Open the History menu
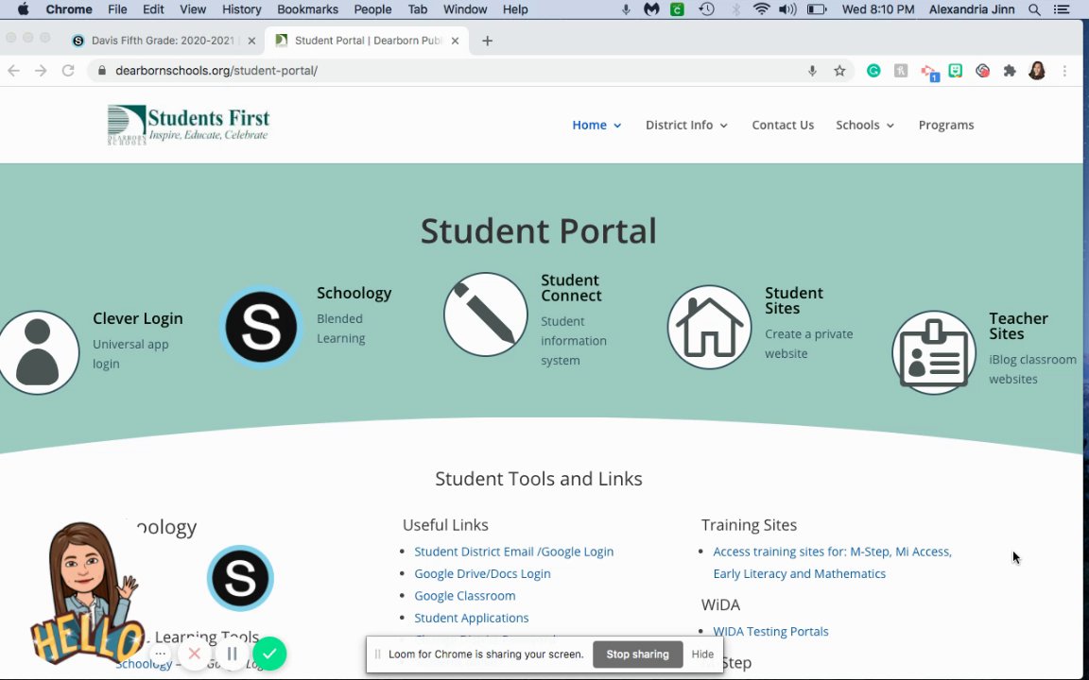Viewport: 1089px width, 680px height. (242, 9)
